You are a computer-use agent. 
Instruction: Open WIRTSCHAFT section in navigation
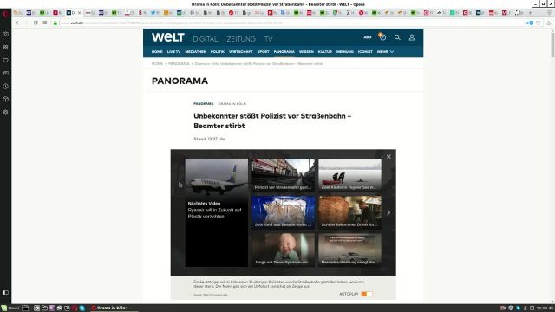coord(241,52)
